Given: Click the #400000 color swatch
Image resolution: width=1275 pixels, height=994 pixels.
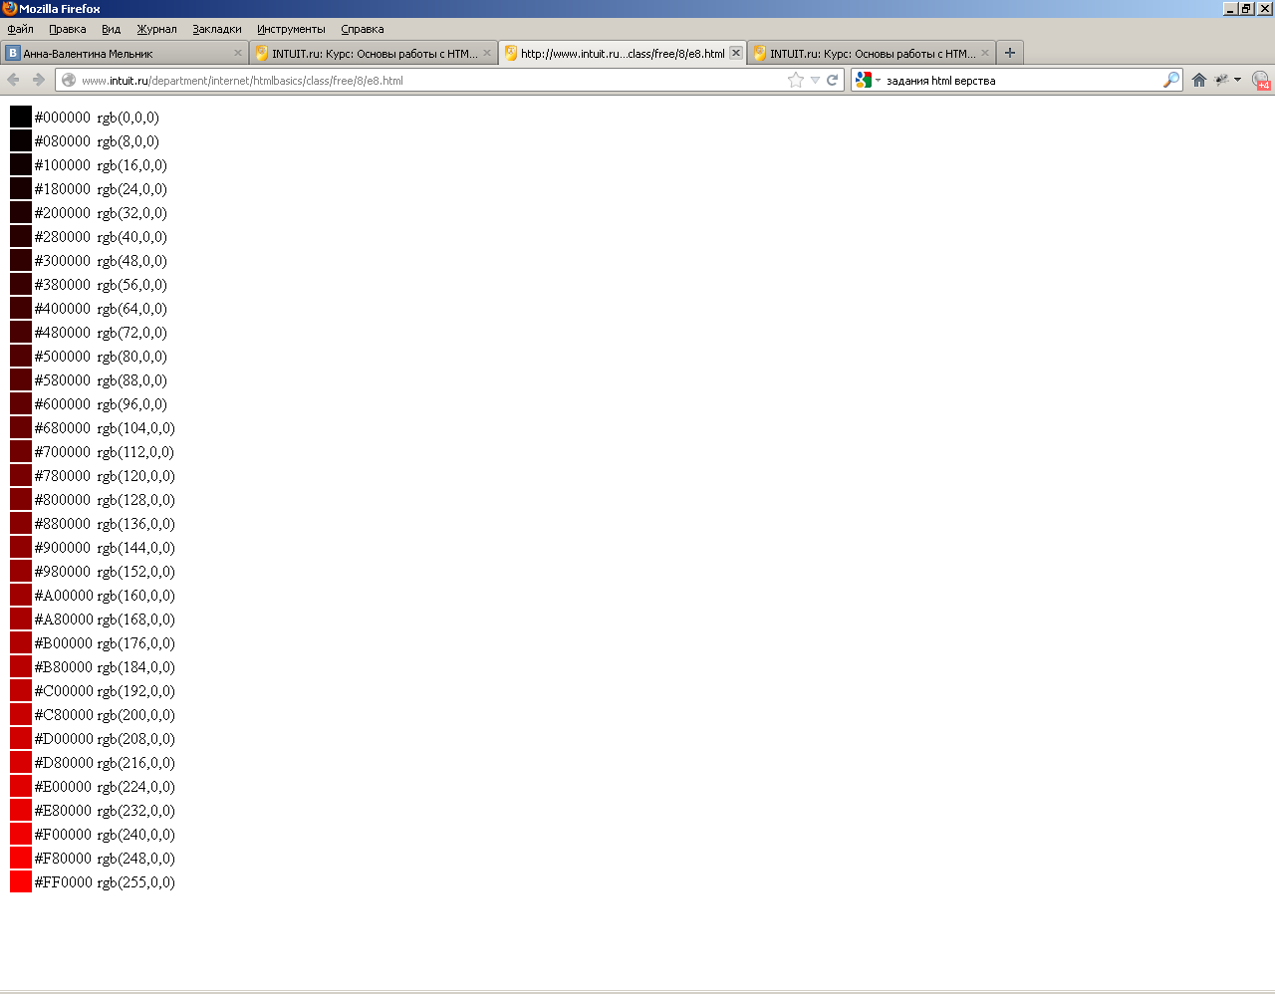Looking at the screenshot, I should (x=21, y=309).
